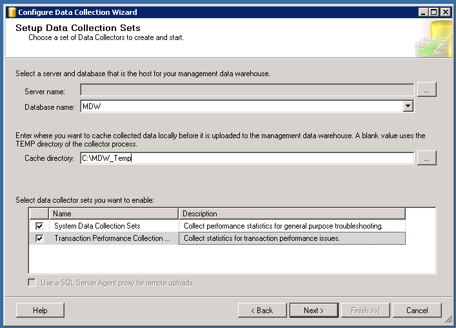Click the wizard graphic in the header
This screenshot has width=456, height=328.
point(429,39)
